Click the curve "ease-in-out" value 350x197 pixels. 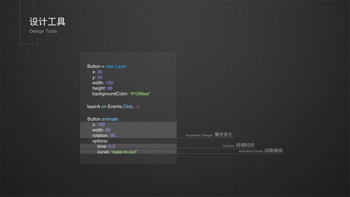click(124, 152)
